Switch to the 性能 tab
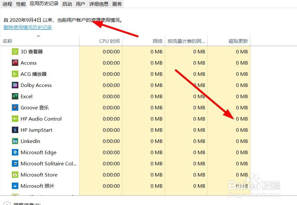Image resolution: width=297 pixels, height=205 pixels. [x=21, y=4]
